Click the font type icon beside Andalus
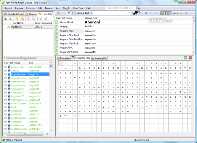 click(x=9, y=71)
